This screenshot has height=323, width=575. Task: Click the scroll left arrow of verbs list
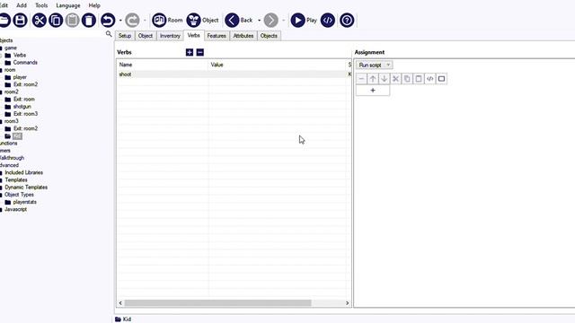[x=120, y=303]
